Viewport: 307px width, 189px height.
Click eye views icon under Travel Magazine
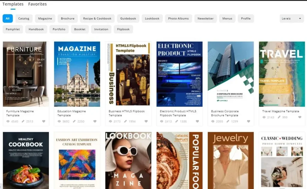click(x=264, y=117)
